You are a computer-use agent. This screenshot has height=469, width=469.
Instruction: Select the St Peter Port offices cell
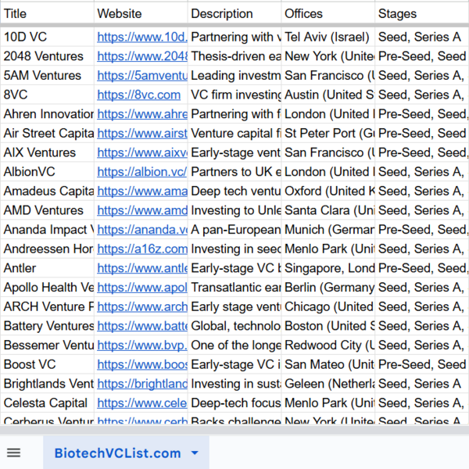[x=328, y=134]
